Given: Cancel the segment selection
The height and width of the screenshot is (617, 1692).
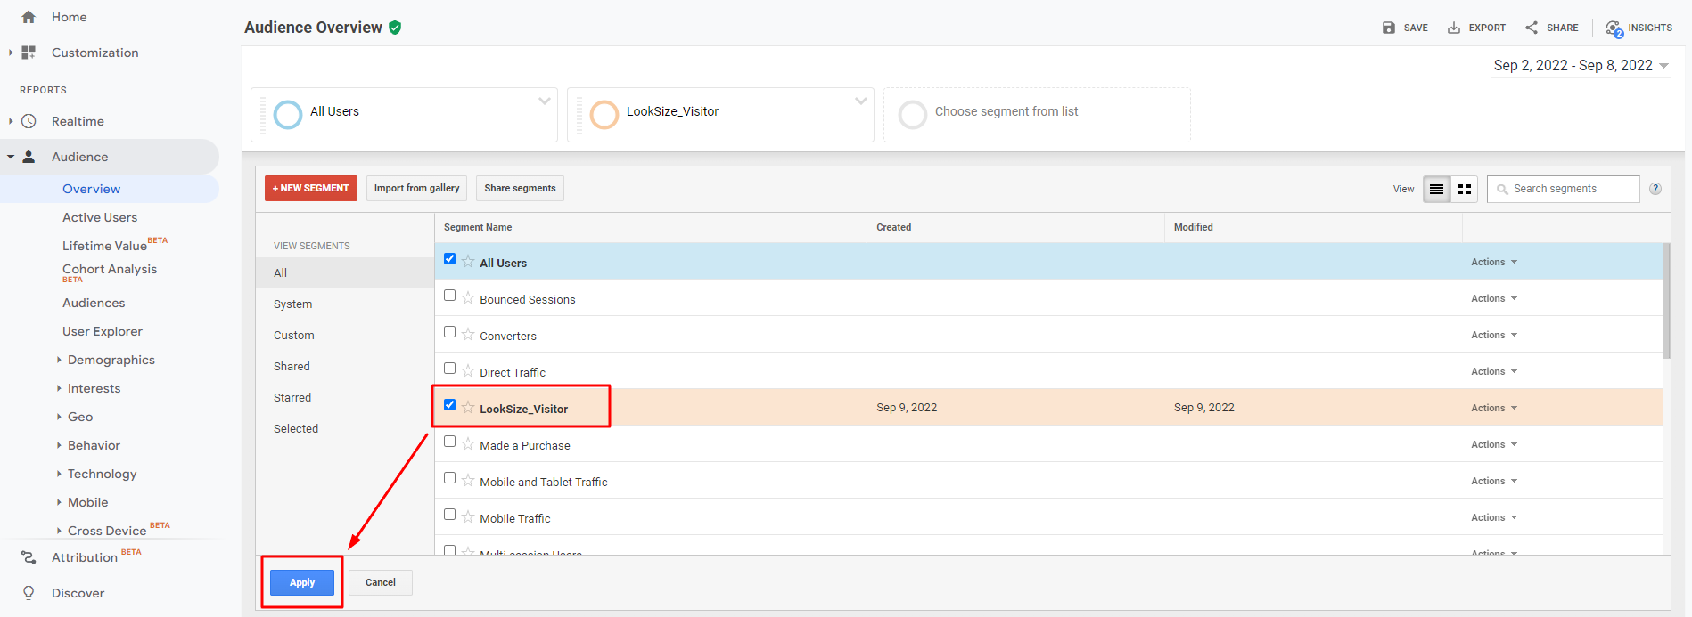Looking at the screenshot, I should pyautogui.click(x=381, y=582).
